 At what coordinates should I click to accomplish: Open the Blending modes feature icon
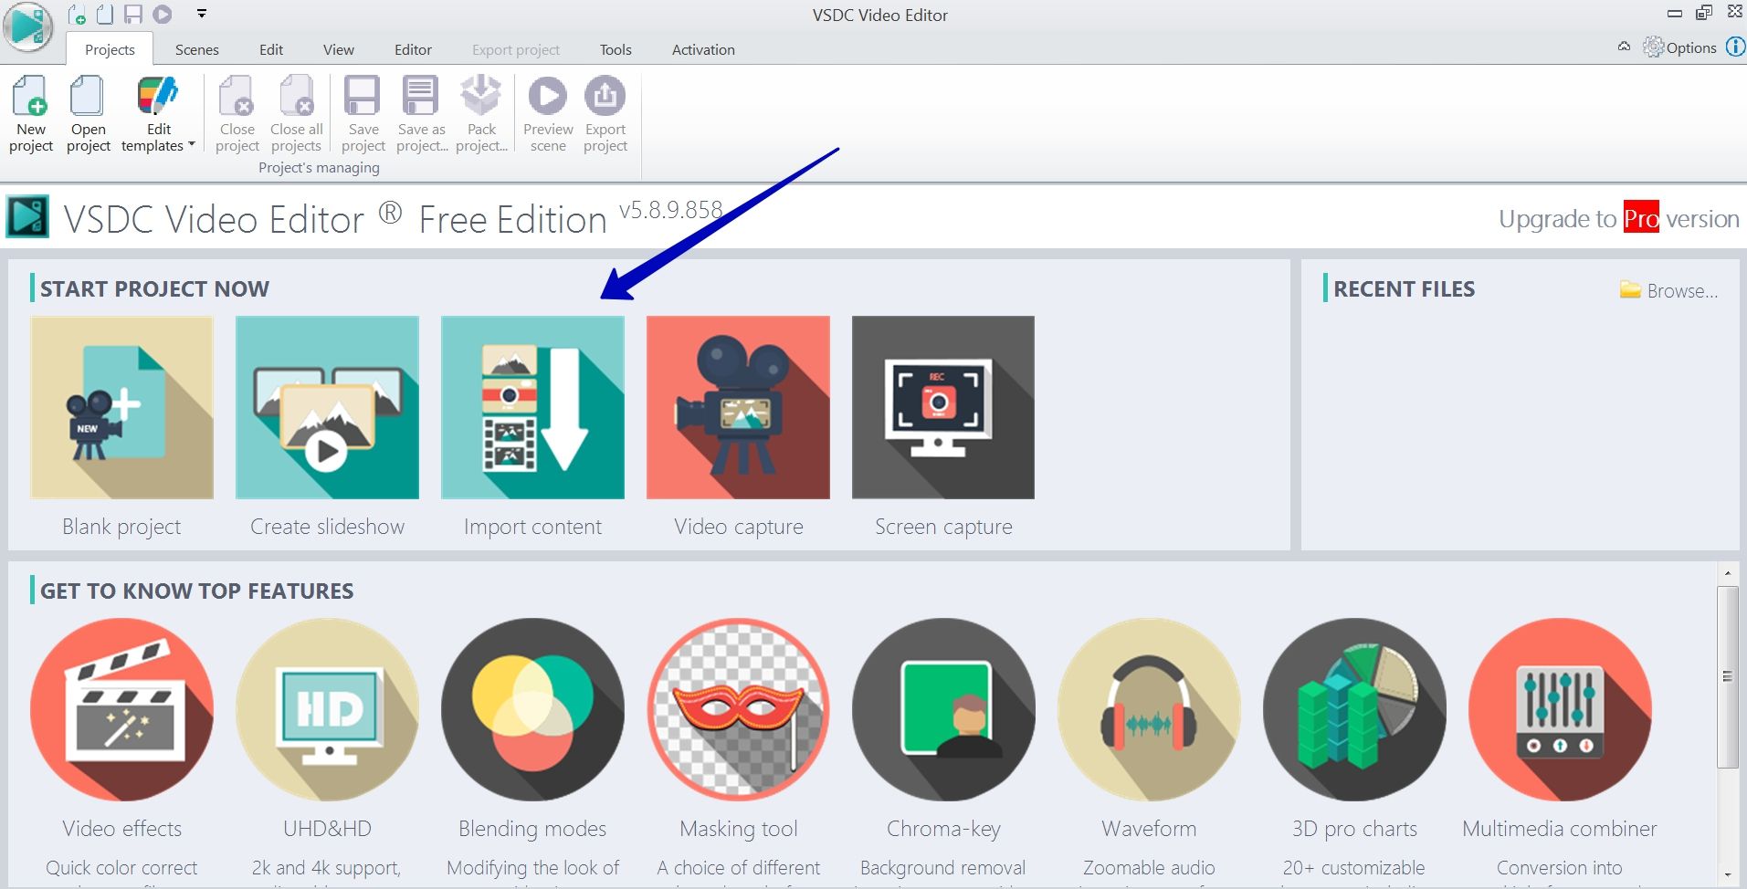[x=532, y=709]
